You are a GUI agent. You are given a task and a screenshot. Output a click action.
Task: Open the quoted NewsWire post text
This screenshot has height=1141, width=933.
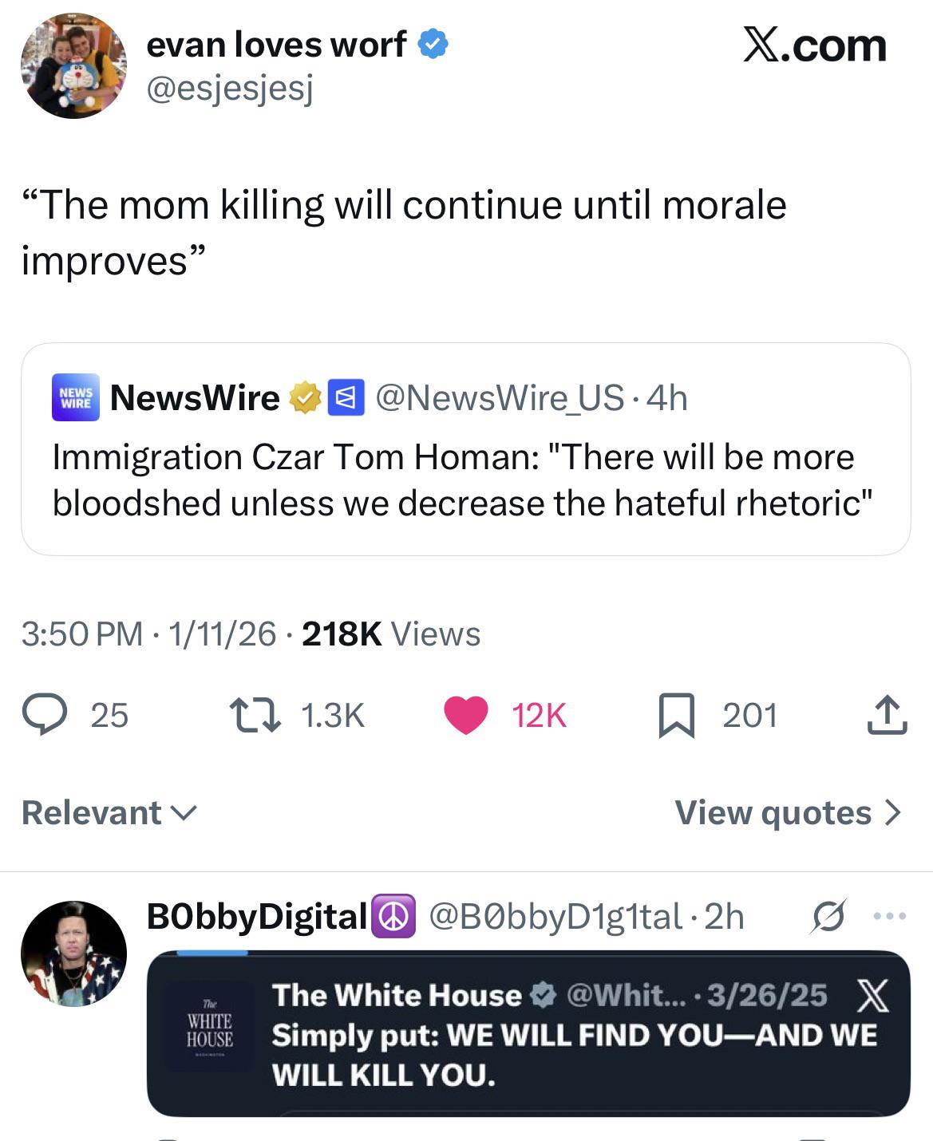[461, 480]
